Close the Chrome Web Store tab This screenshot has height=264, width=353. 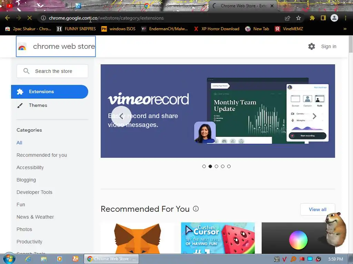[272, 6]
